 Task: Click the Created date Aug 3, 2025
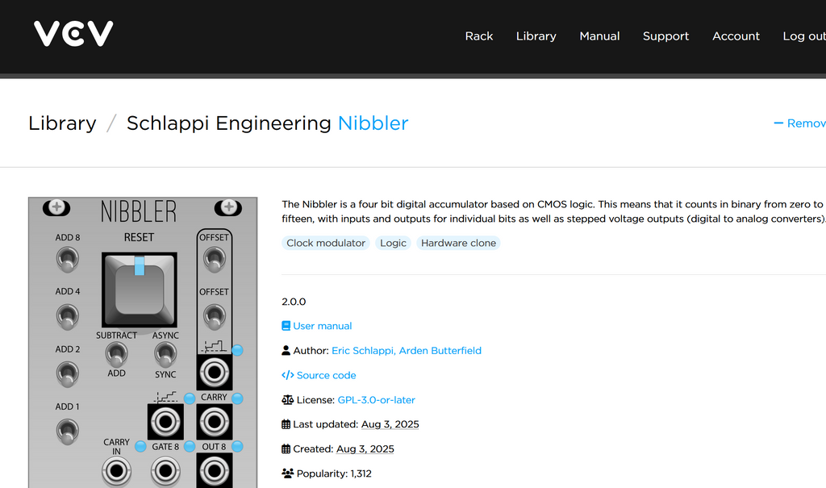point(365,449)
